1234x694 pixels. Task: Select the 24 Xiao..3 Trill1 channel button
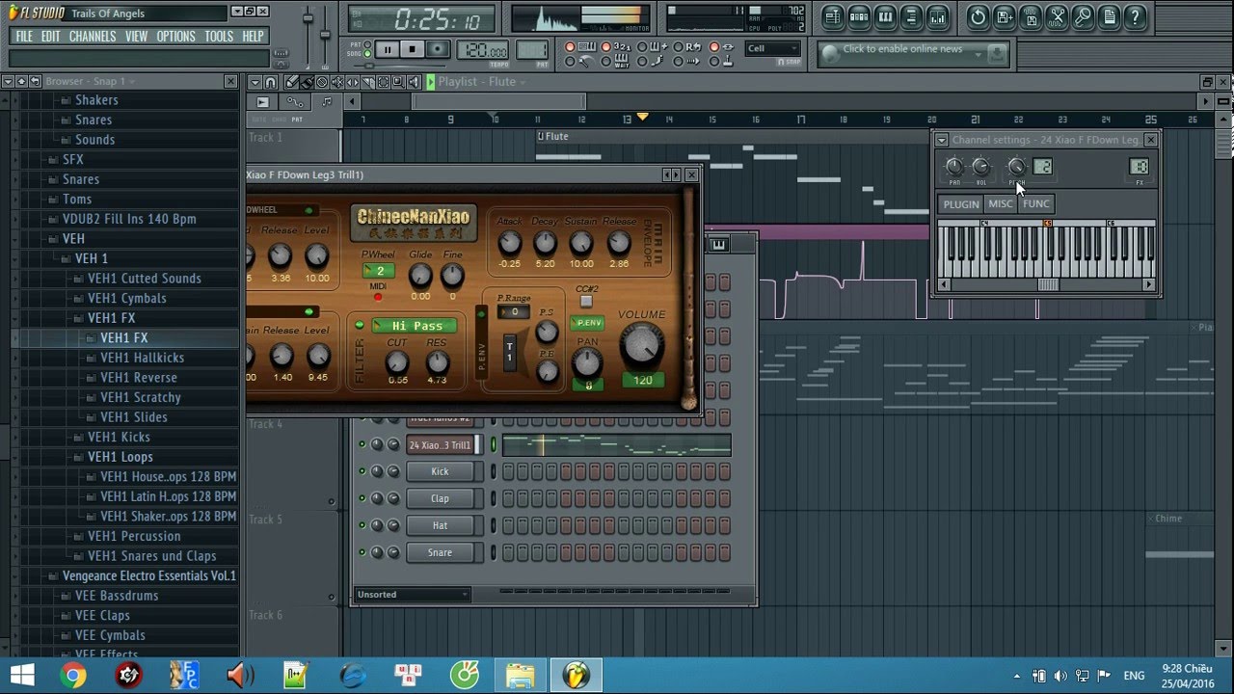click(440, 444)
